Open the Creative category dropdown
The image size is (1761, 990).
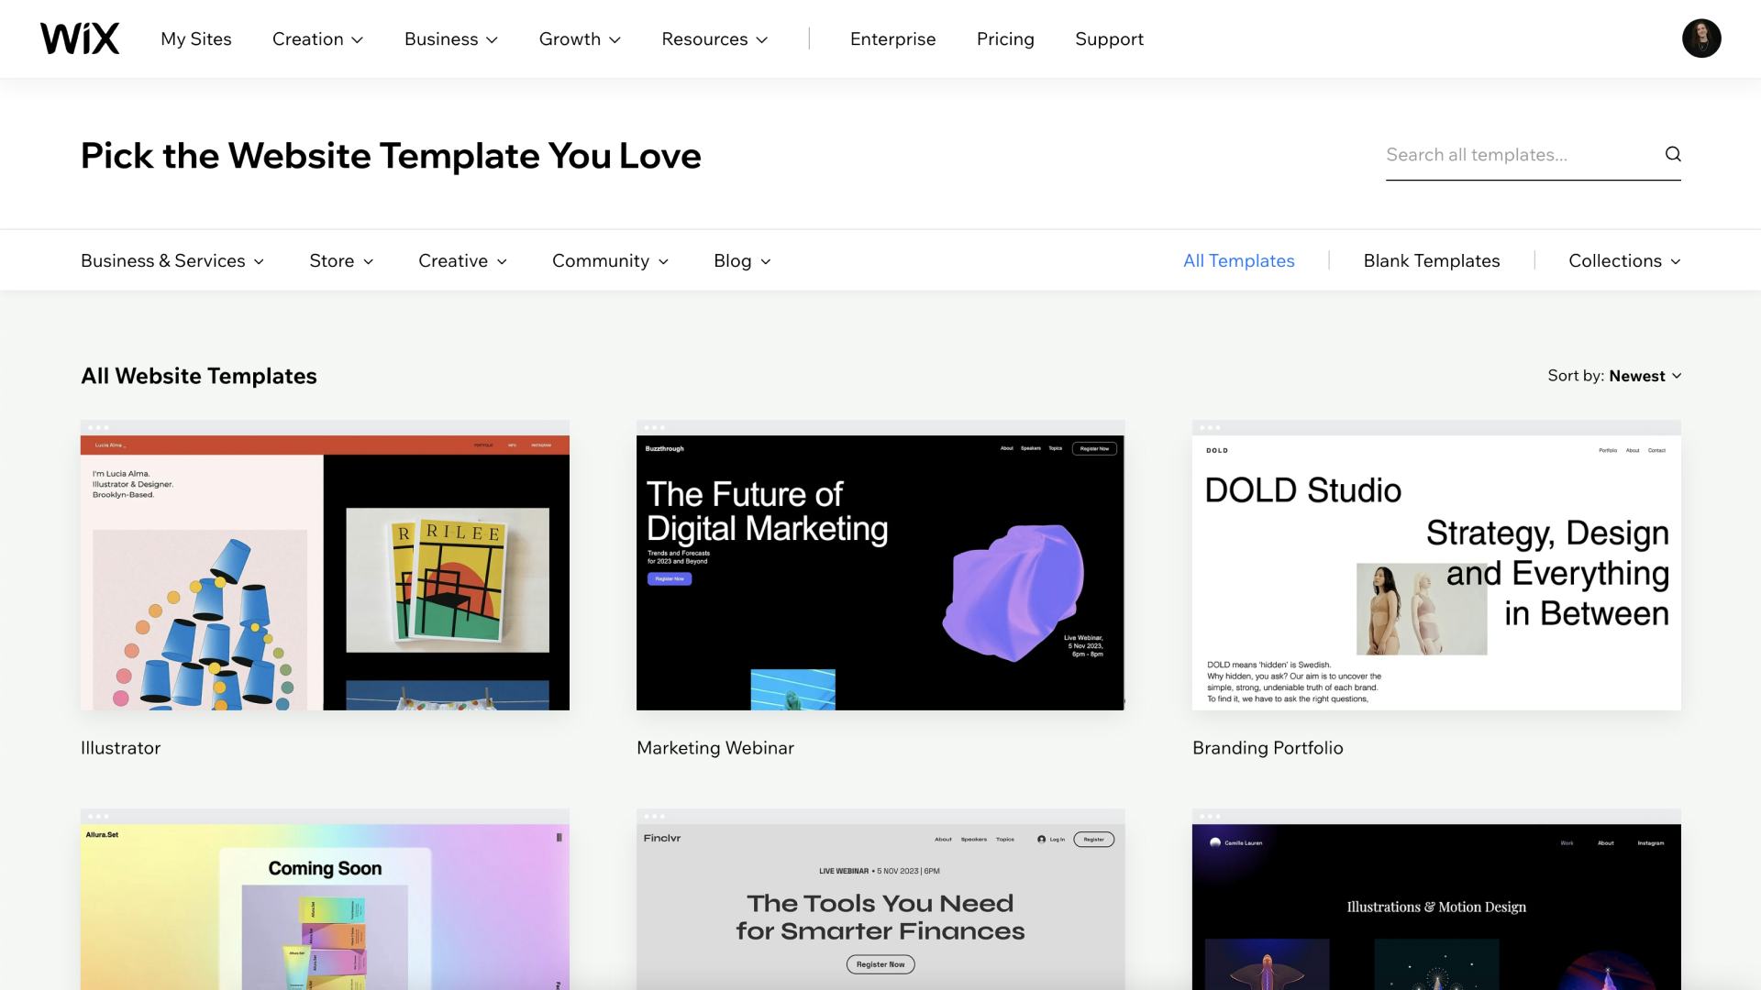tap(462, 261)
